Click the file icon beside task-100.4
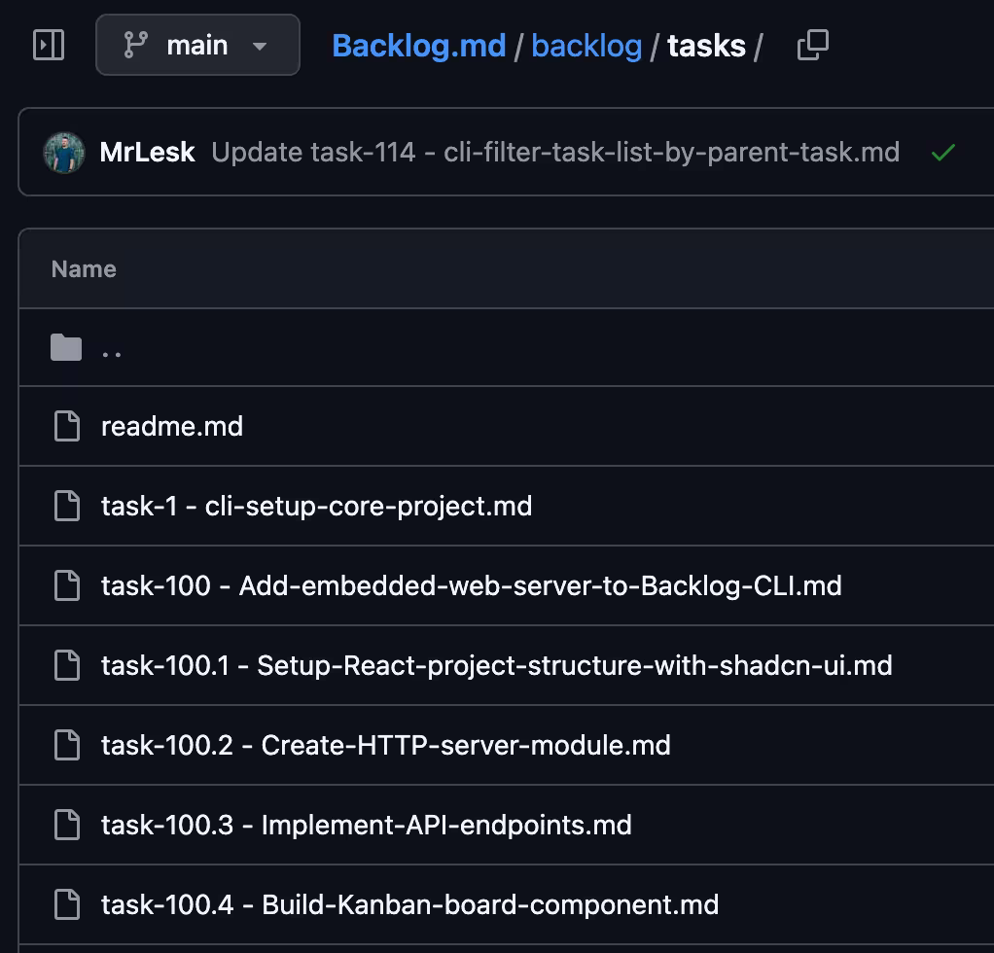Viewport: 994px width, 953px height. (66, 904)
